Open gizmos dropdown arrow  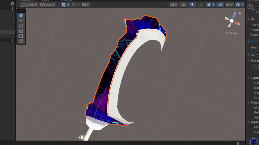(x=243, y=5)
